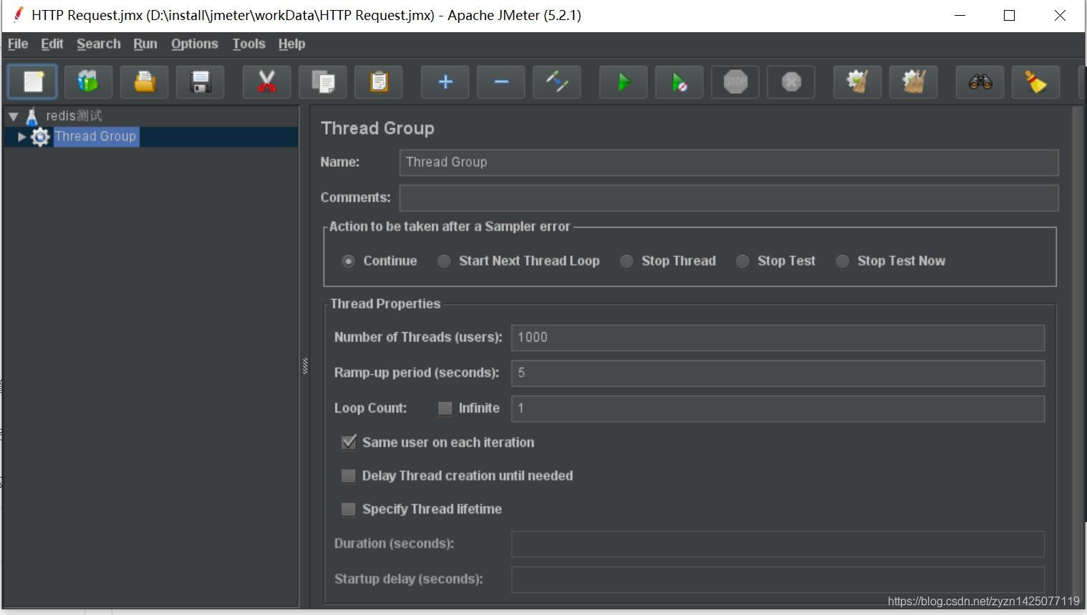Click the Toggle enable/disable icon
The width and height of the screenshot is (1087, 615).
(556, 82)
